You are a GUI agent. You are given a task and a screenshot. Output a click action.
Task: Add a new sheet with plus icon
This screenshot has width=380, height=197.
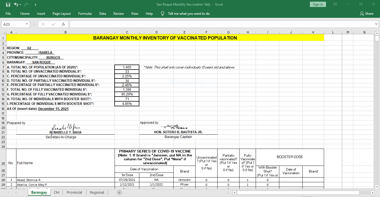point(119,193)
